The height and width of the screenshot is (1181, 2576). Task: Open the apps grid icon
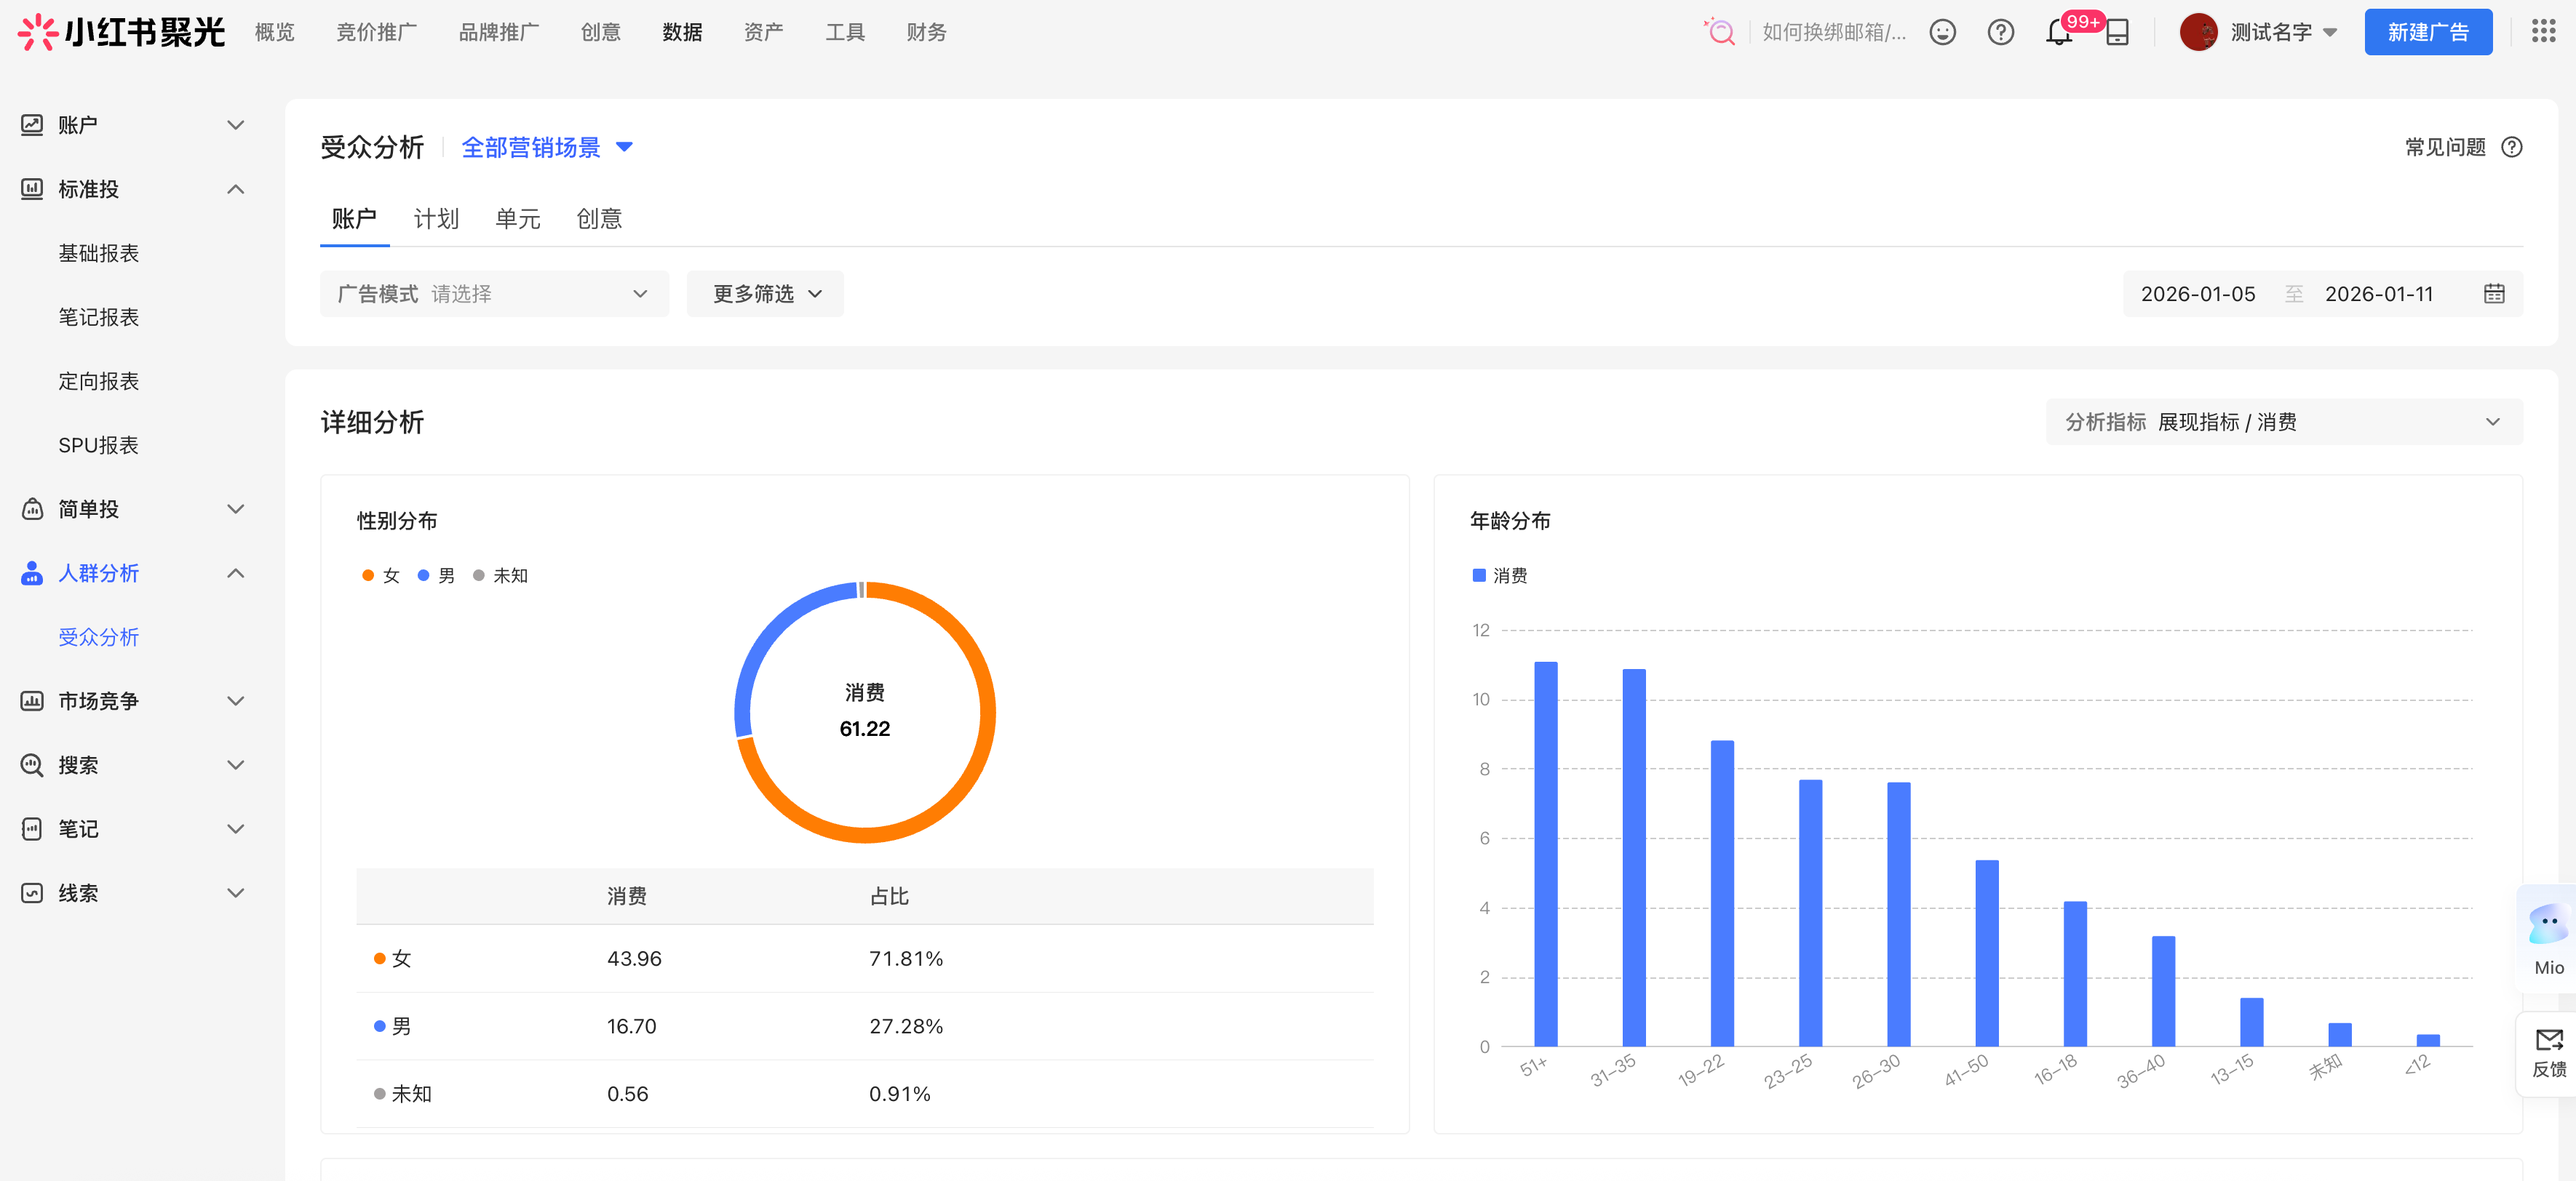pos(2543,31)
